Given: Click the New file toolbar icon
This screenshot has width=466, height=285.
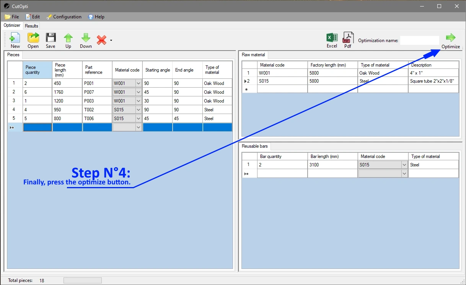Looking at the screenshot, I should [15, 40].
